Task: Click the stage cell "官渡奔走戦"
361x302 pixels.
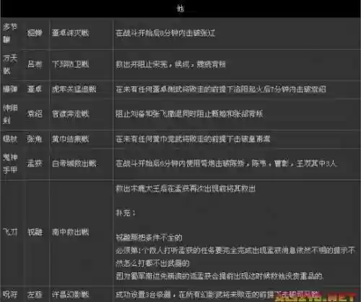Action: [71, 114]
